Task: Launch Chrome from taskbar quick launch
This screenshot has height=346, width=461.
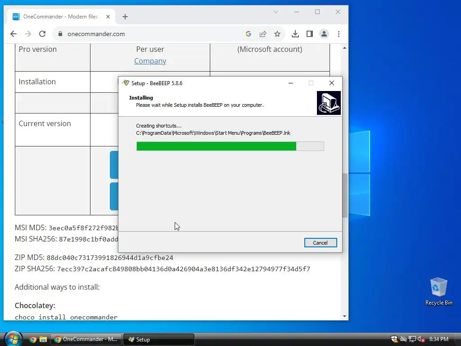Action: click(x=33, y=339)
